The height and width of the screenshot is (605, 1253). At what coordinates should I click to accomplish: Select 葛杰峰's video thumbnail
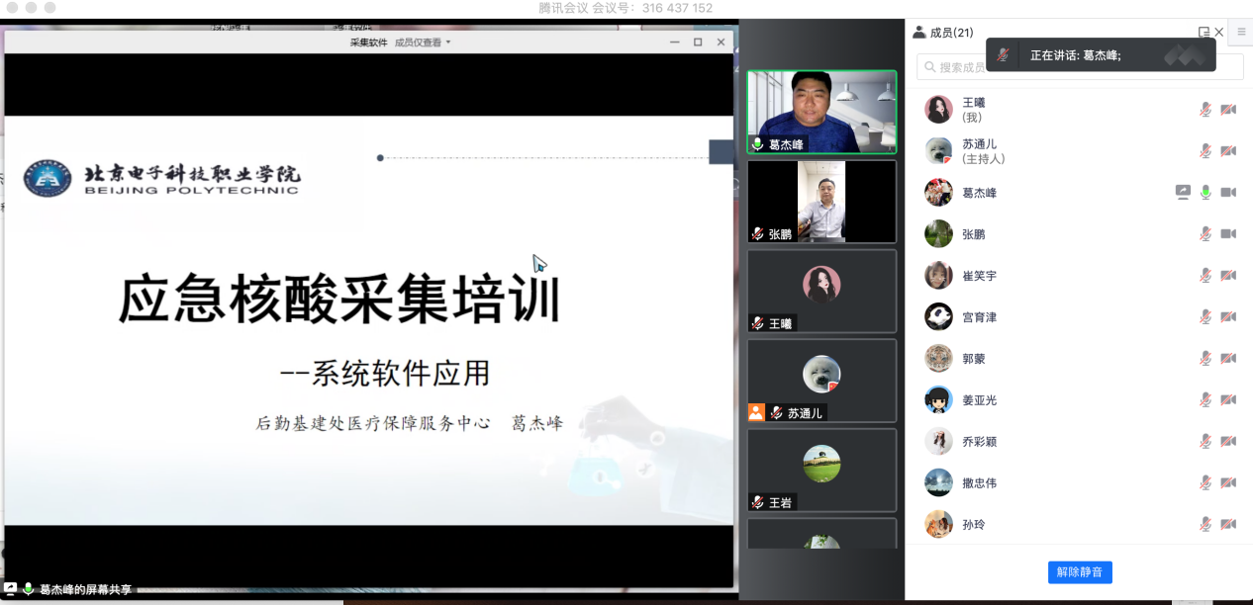tap(821, 112)
